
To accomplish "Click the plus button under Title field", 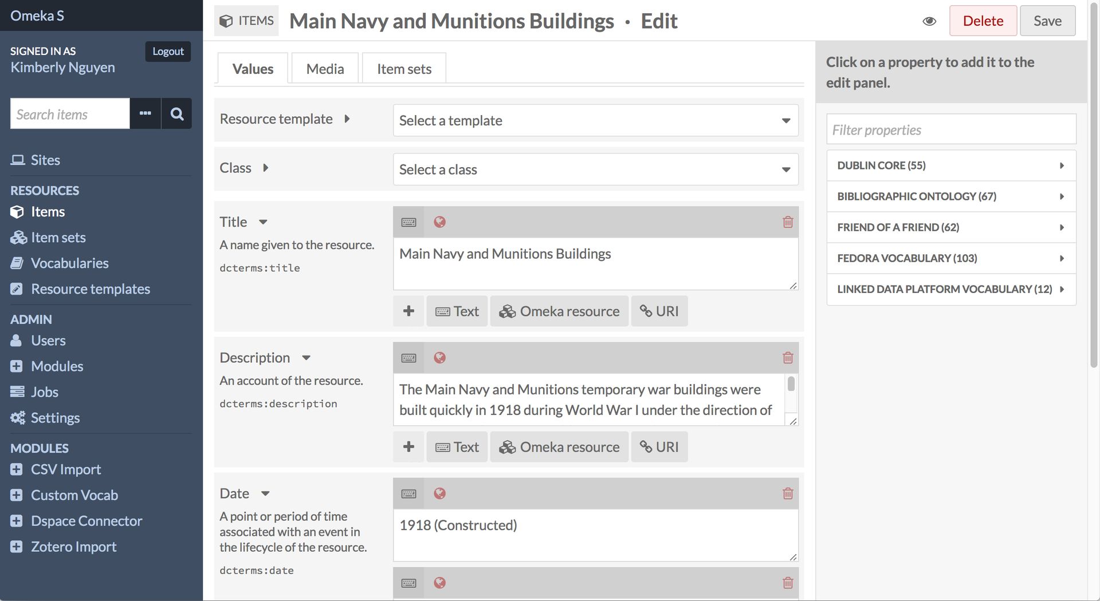I will point(408,311).
